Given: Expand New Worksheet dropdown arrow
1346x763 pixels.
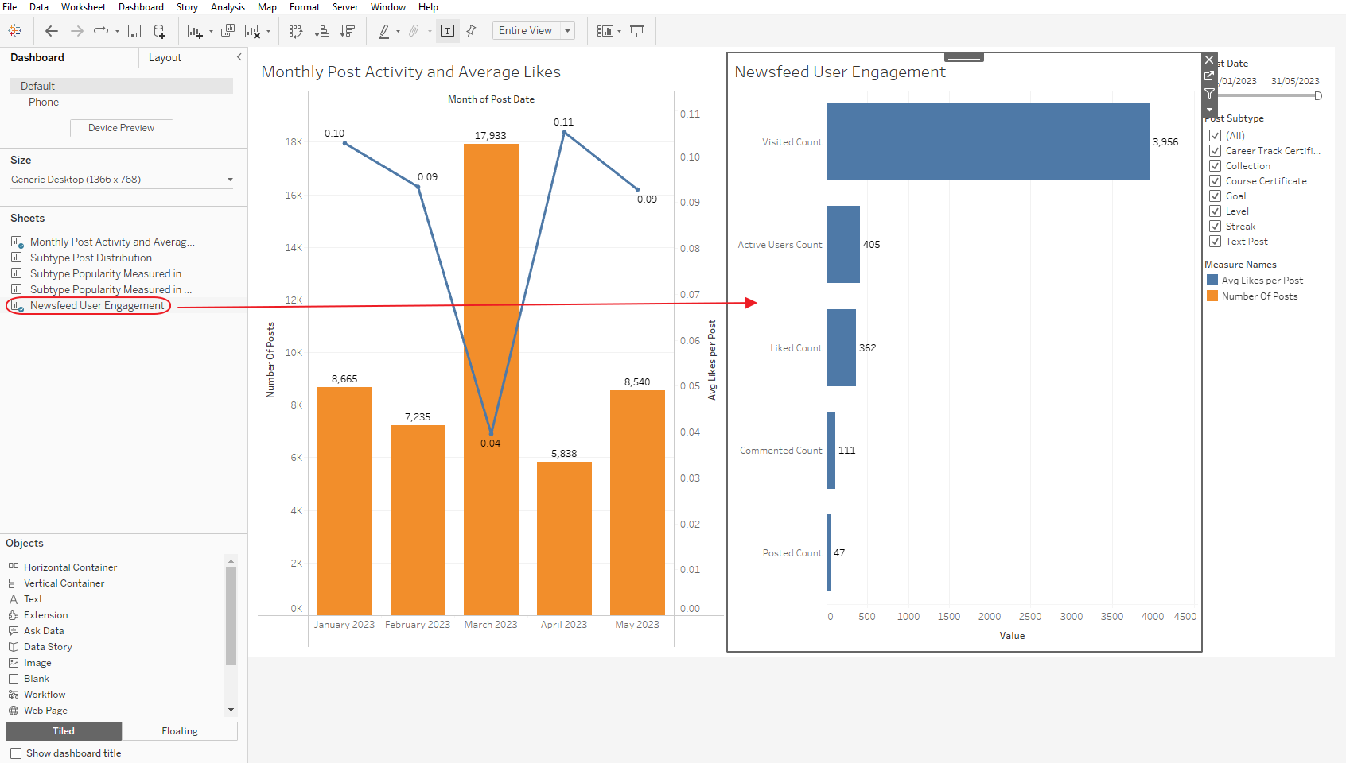Looking at the screenshot, I should tap(211, 32).
